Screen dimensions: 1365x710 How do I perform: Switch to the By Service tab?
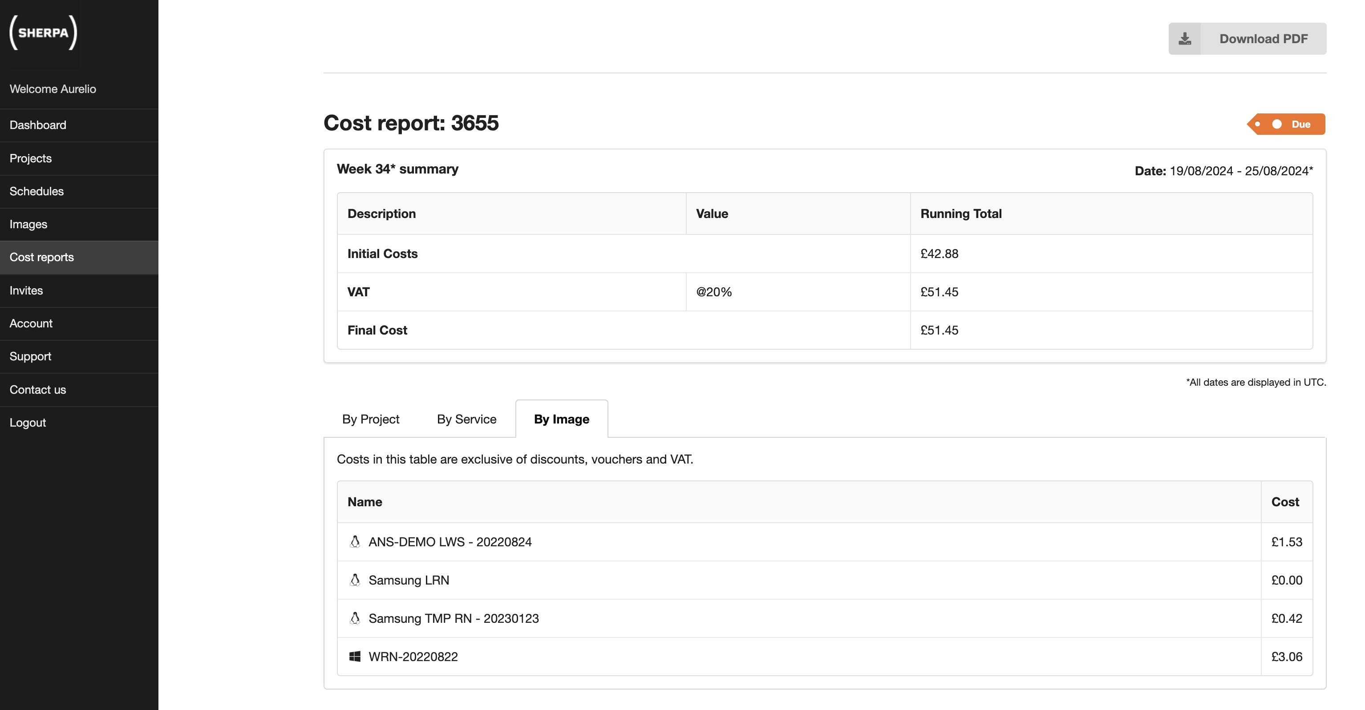466,419
